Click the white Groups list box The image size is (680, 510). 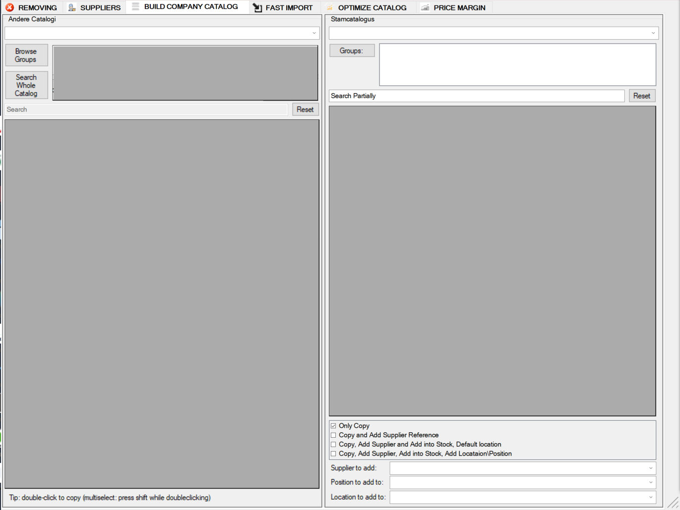click(x=517, y=64)
